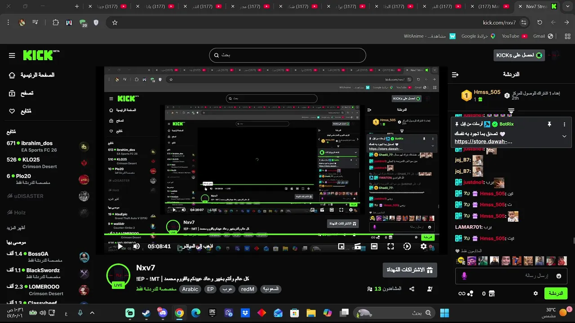Show hidden icons in the system tray

pos(92,313)
